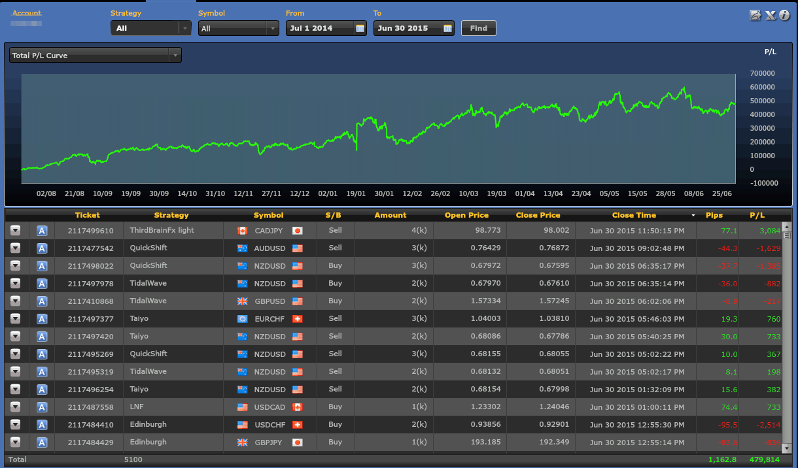Click the UK flag beside GBPUSD
Image resolution: width=798 pixels, height=468 pixels.
coord(242,301)
